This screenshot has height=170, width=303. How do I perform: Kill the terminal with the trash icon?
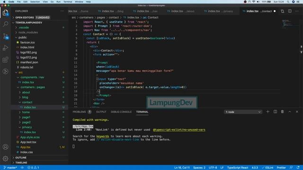[x=282, y=112]
